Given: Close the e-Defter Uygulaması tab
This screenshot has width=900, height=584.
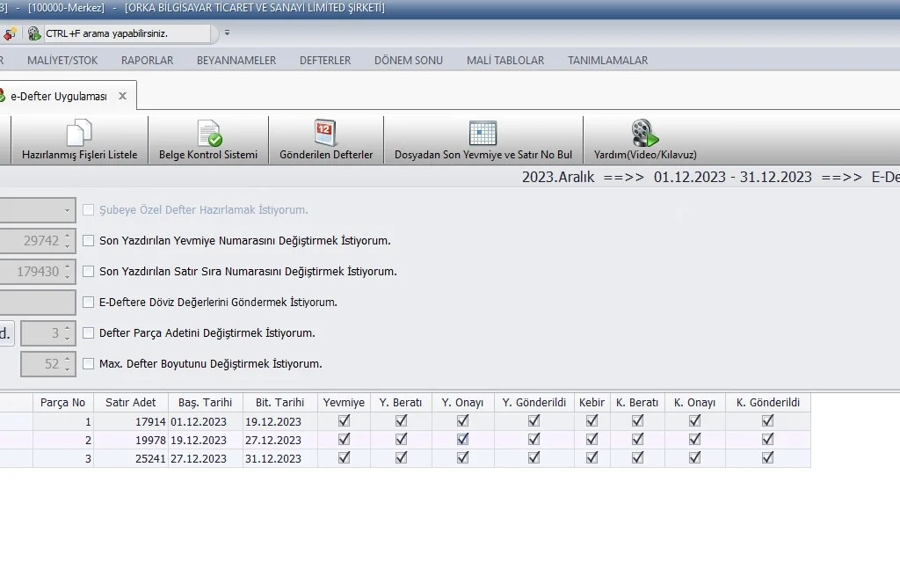Looking at the screenshot, I should point(122,96).
